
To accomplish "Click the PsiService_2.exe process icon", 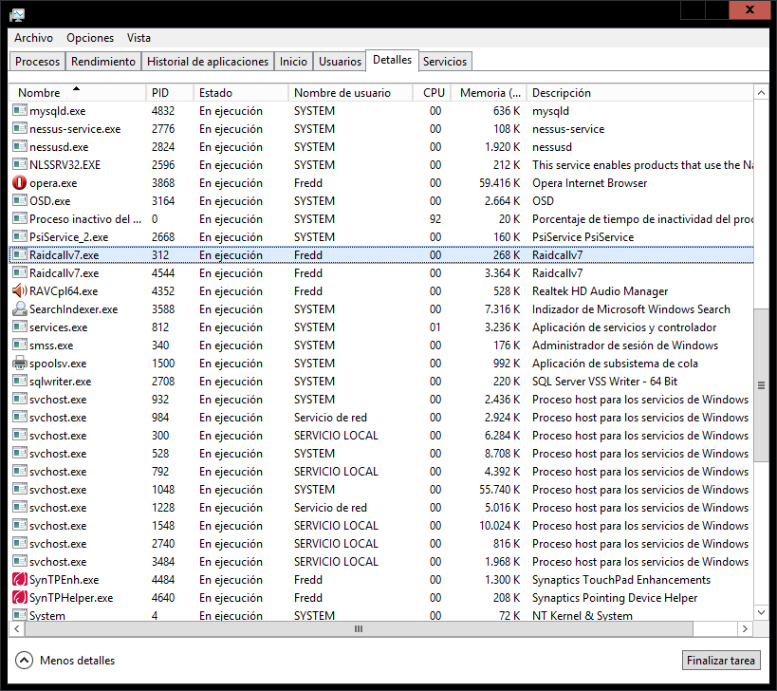I will 19,236.
